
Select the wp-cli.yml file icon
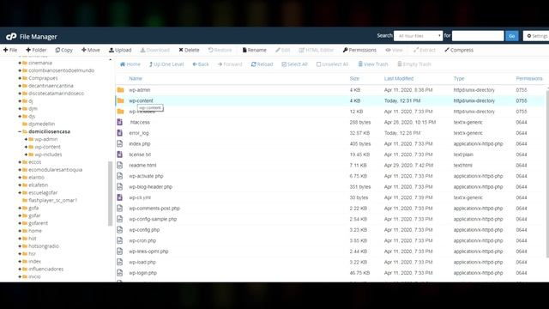pyautogui.click(x=120, y=197)
